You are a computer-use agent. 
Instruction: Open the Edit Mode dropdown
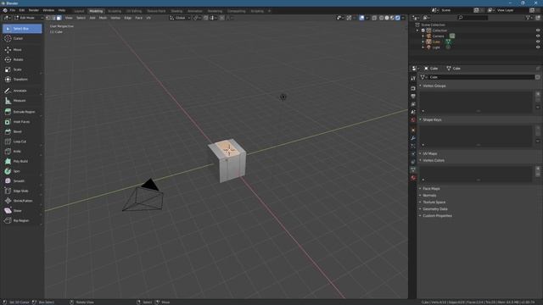pos(28,18)
